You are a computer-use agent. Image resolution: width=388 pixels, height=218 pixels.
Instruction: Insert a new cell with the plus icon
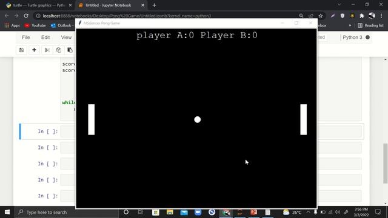pos(34,50)
